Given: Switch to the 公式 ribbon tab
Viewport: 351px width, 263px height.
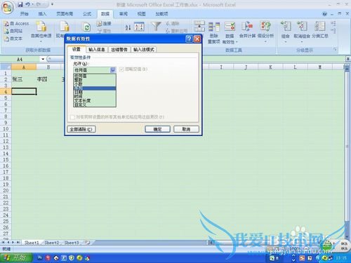Looking at the screenshot, I should tap(87, 14).
